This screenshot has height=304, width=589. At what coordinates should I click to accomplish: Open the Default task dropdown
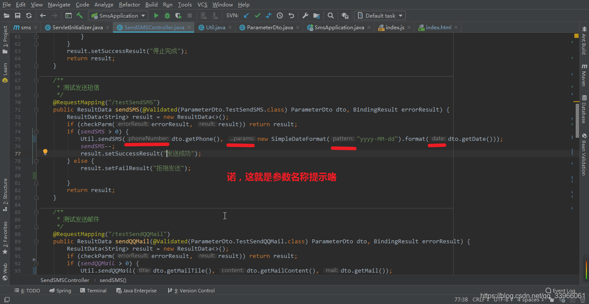[379, 16]
